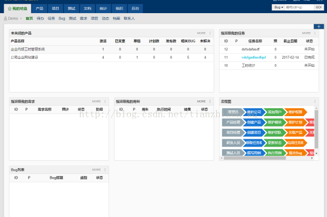The height and width of the screenshot is (217, 327).
Task: Select Bug in the sub menu
Action: (62, 18)
